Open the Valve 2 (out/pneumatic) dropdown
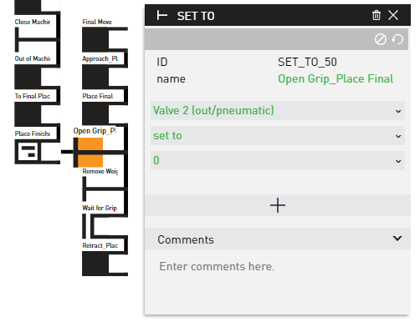The image size is (420, 322). click(x=278, y=111)
